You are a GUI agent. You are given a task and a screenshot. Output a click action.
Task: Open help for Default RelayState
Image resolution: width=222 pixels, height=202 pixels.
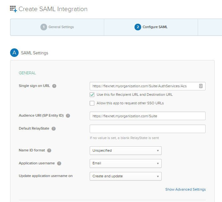point(53,129)
